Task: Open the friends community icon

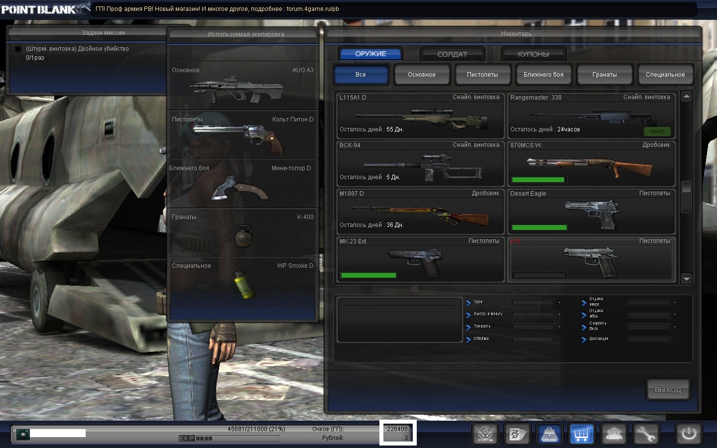Action: coord(613,434)
